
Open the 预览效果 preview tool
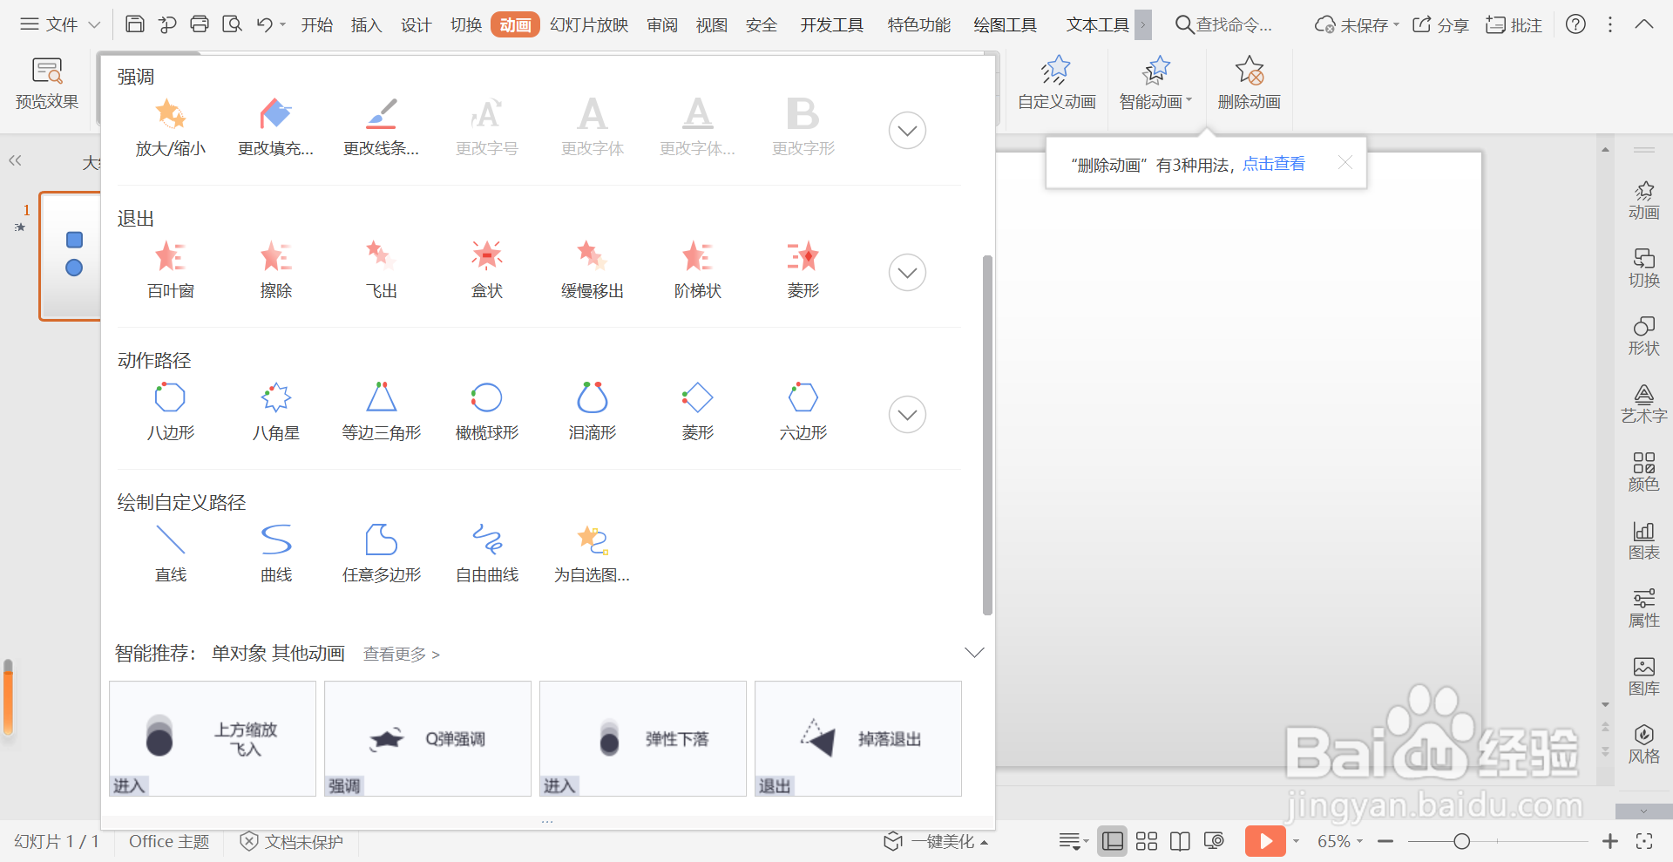pos(45,83)
